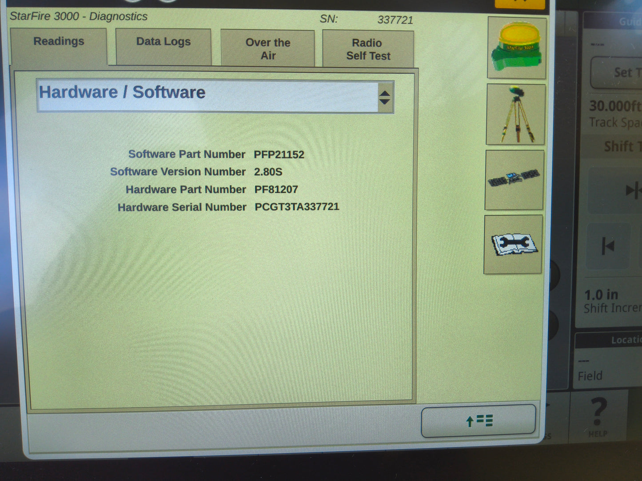Viewport: 642px width, 481px height.
Task: Click Set Track button in background panel
Action: [618, 72]
